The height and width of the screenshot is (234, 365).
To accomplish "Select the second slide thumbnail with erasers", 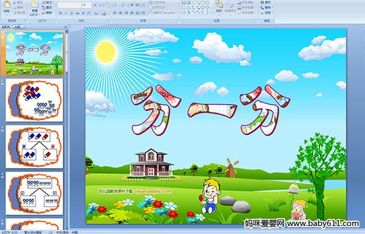I will 35,100.
